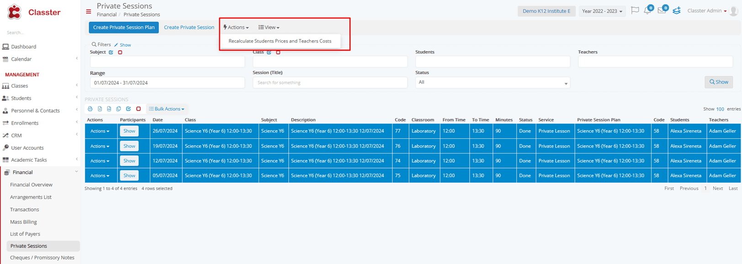Open Actions dropdown for 26/07/2024 row
Screen dimensions: 742x264
100,131
